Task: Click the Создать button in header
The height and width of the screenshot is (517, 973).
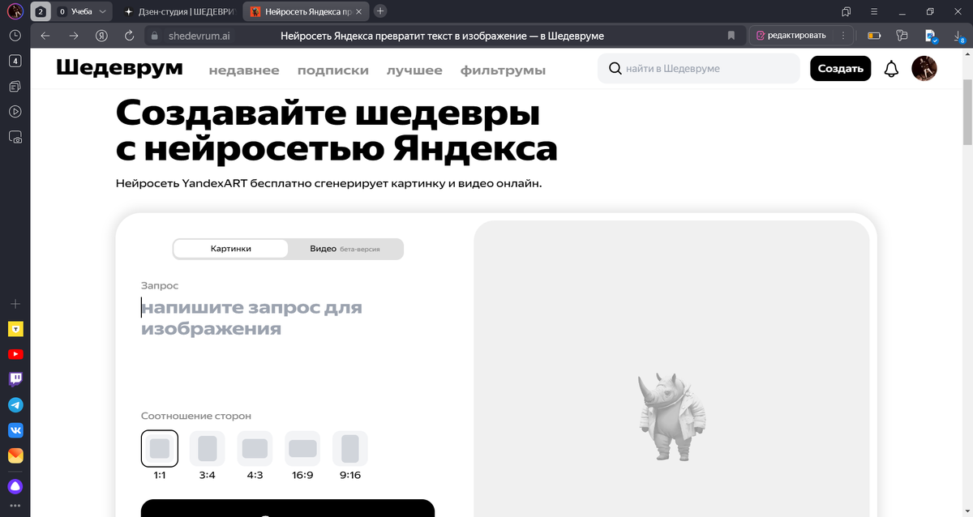Action: [x=841, y=69]
